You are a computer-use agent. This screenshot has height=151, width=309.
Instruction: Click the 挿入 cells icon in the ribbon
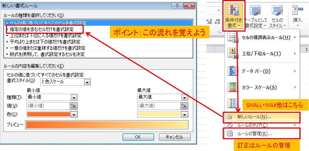tap(297, 10)
